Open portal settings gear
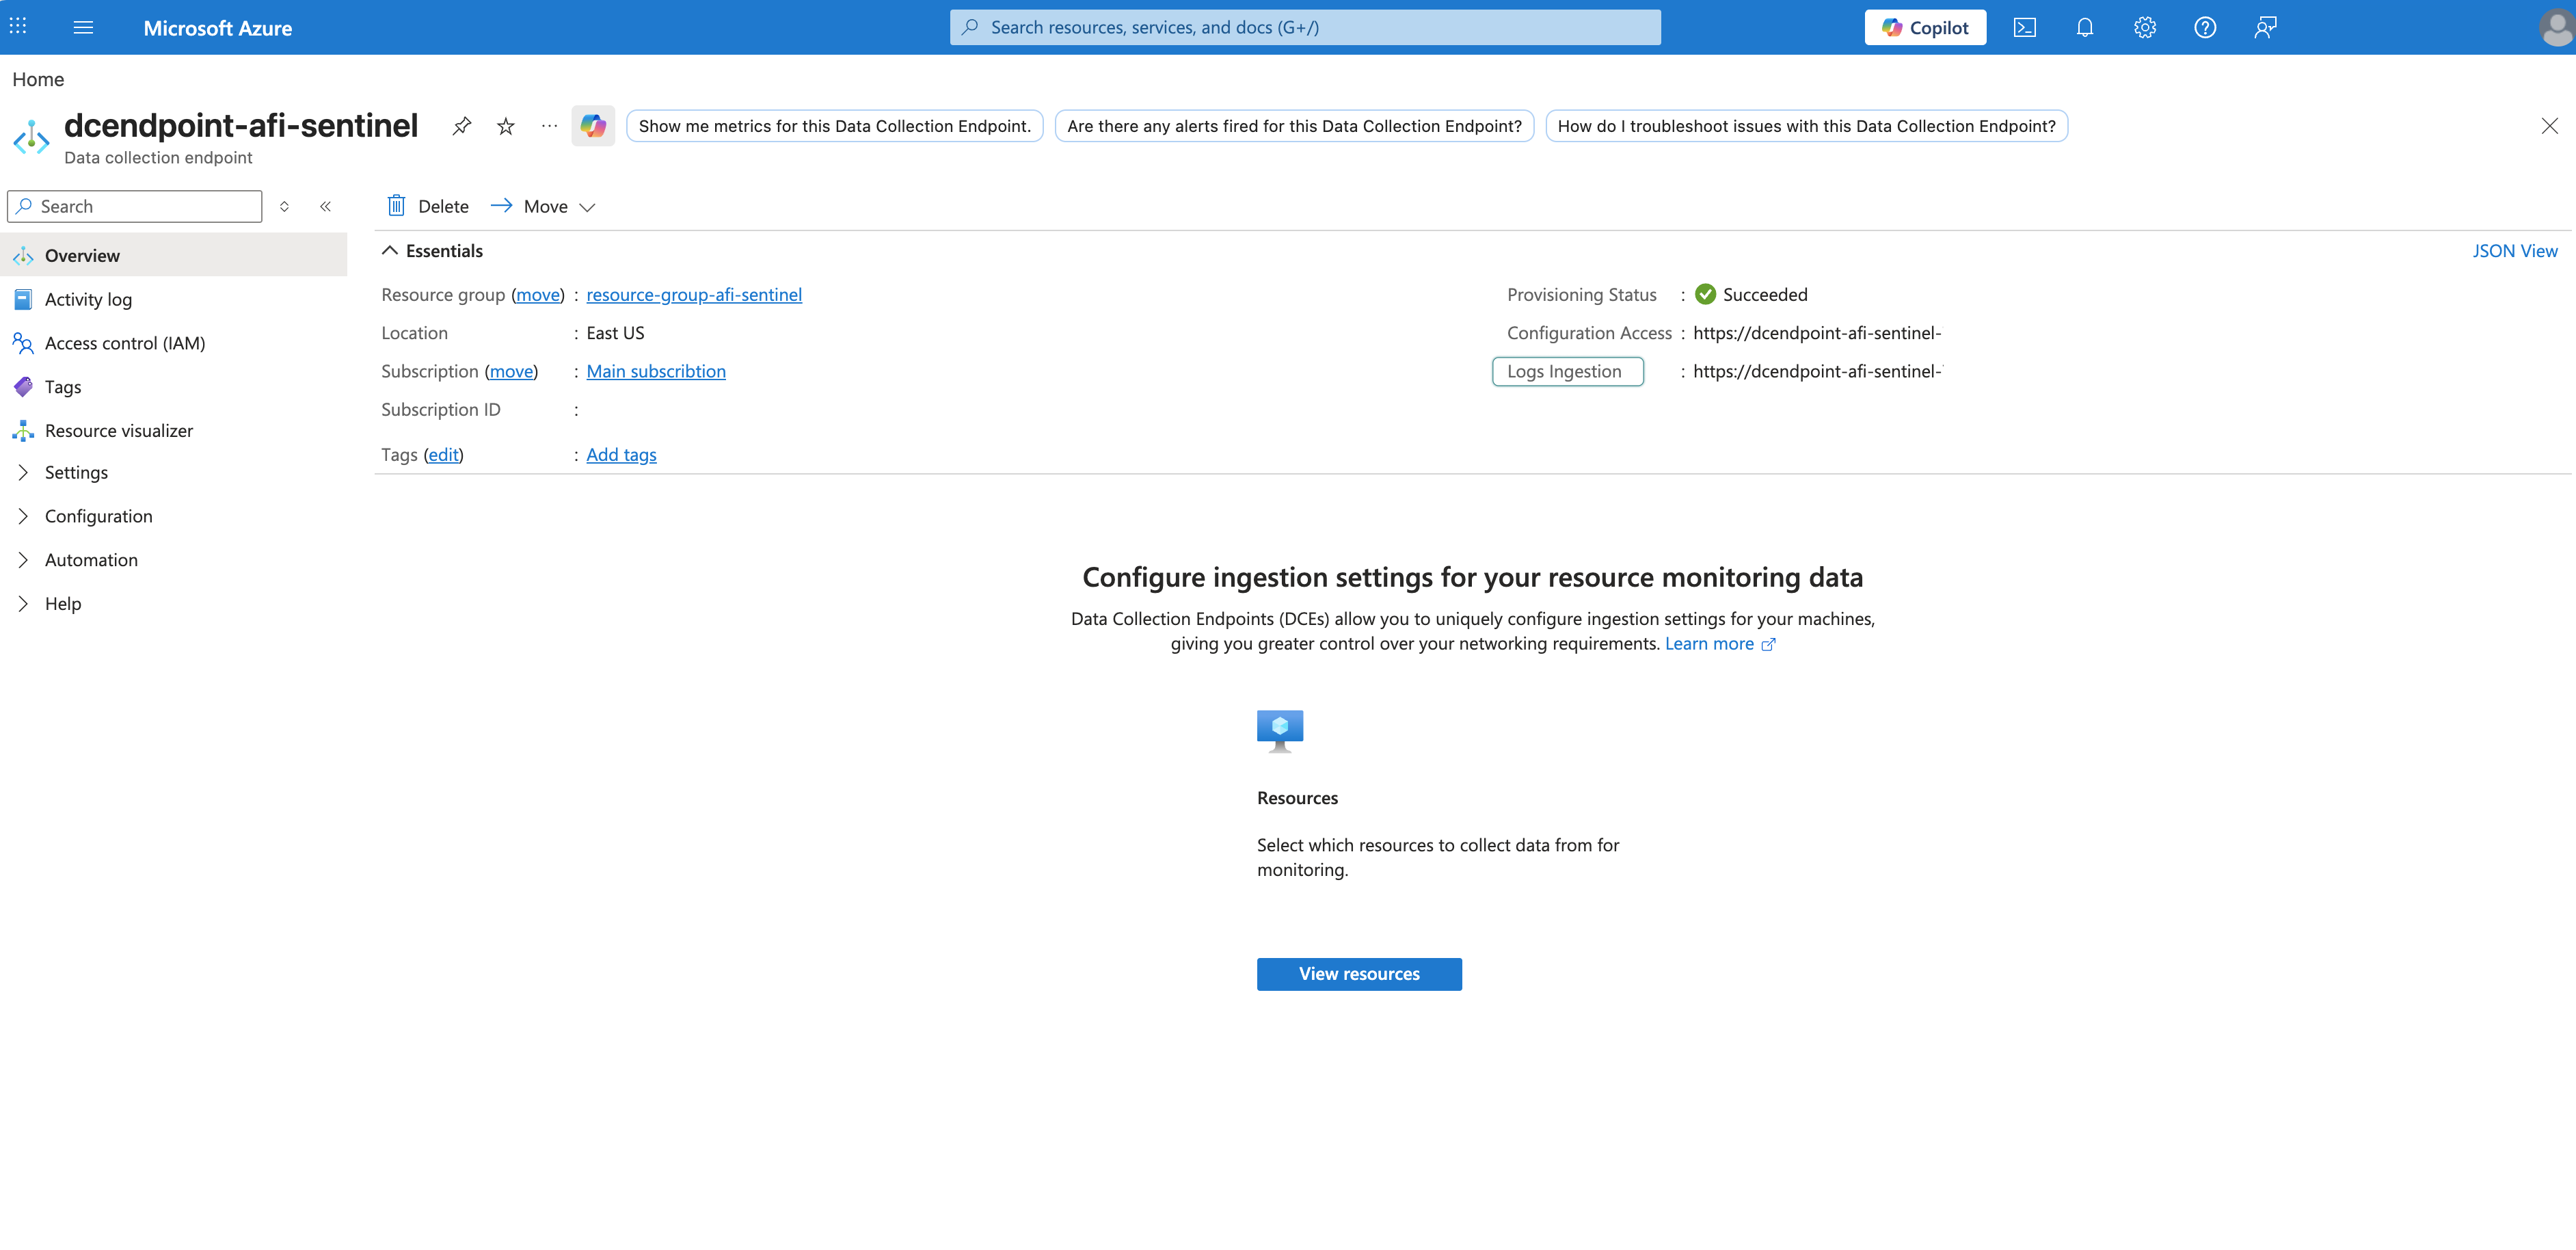This screenshot has width=2576, height=1250. [2145, 27]
